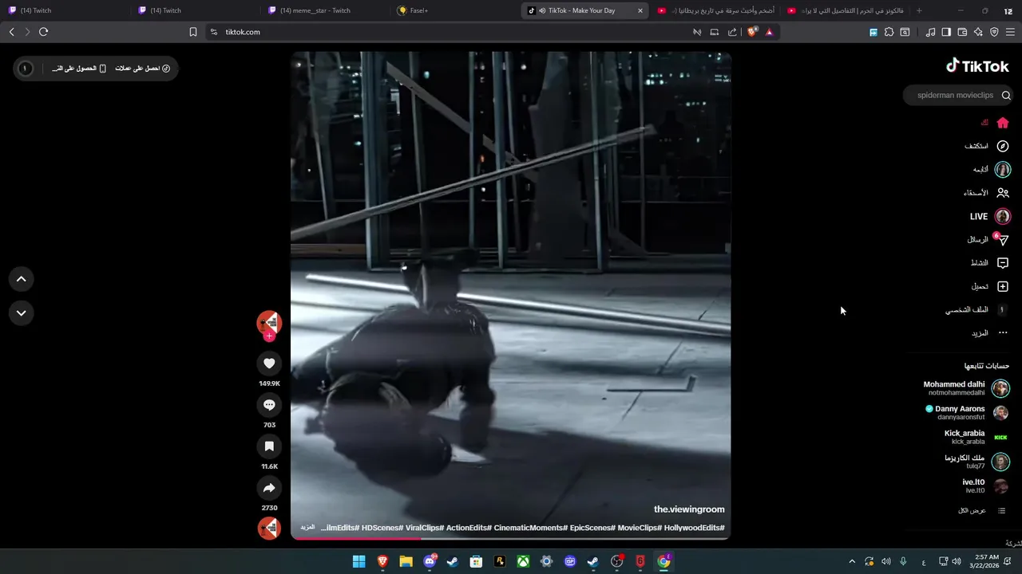The width and height of the screenshot is (1022, 574).
Task: Click the video progress bar
Action: pyautogui.click(x=511, y=539)
